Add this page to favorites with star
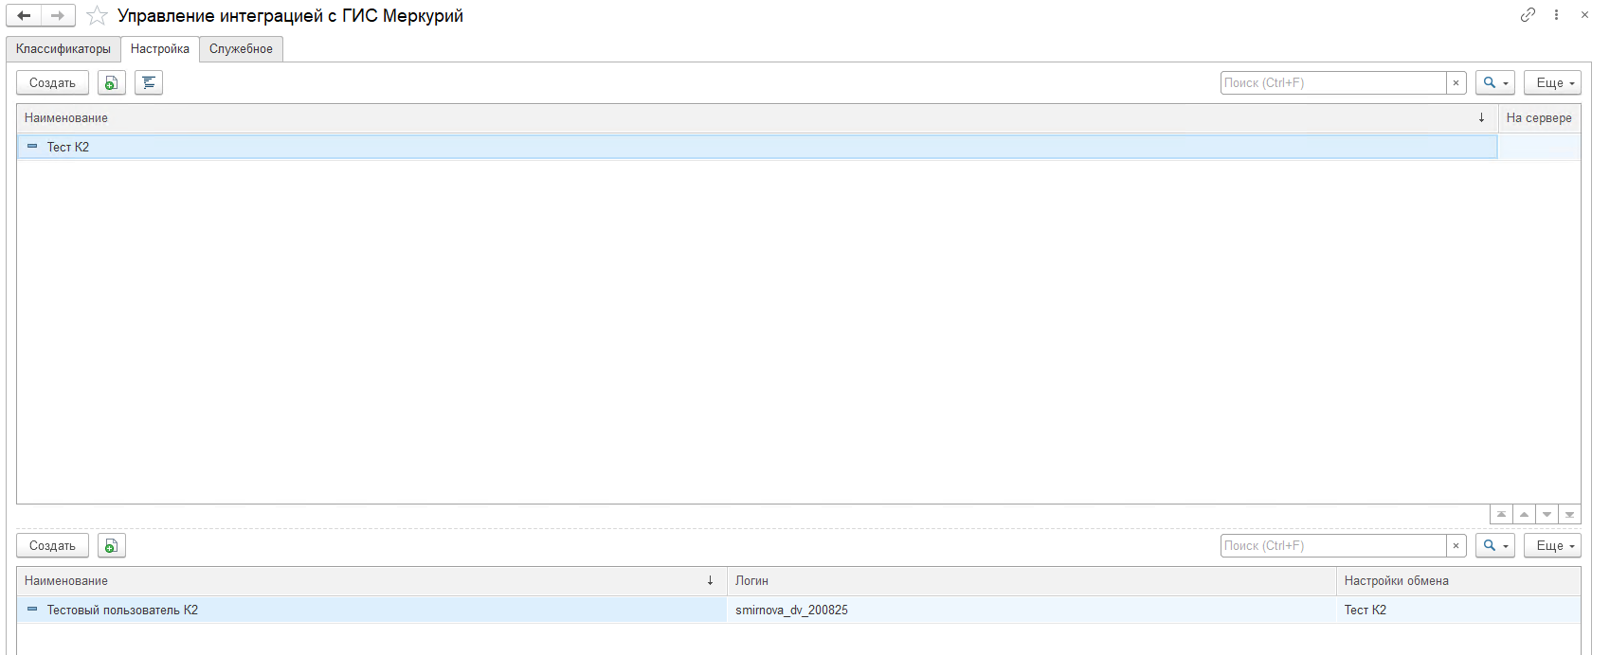 97,16
